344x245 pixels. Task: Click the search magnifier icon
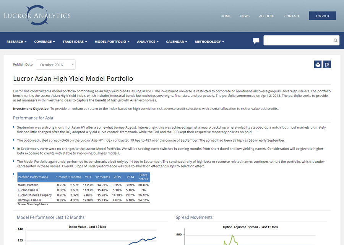[336, 41]
